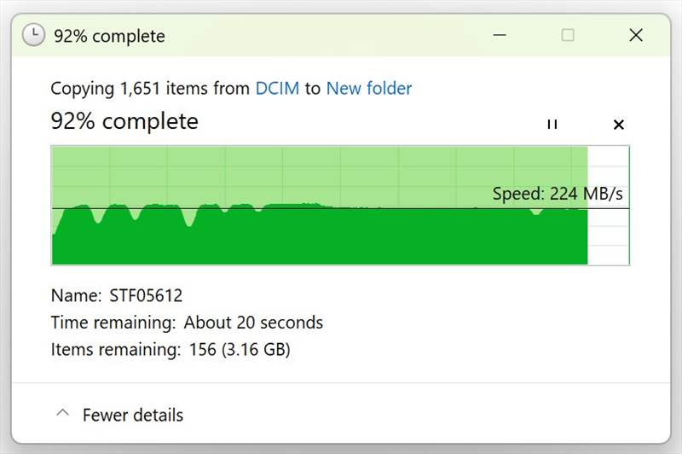Image resolution: width=682 pixels, height=454 pixels.
Task: Click the "Copying 1,651 items from" text
Action: pyautogui.click(x=150, y=88)
